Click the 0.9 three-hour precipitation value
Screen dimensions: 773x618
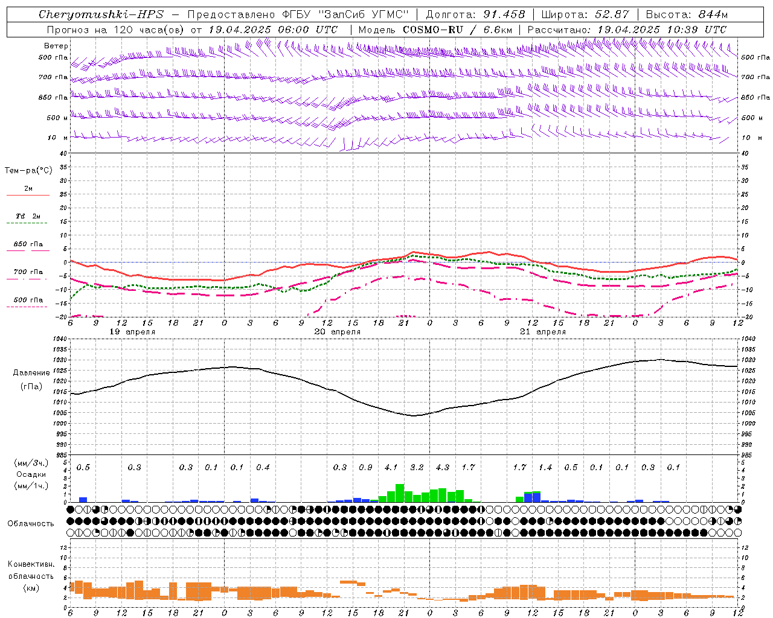[x=365, y=467]
